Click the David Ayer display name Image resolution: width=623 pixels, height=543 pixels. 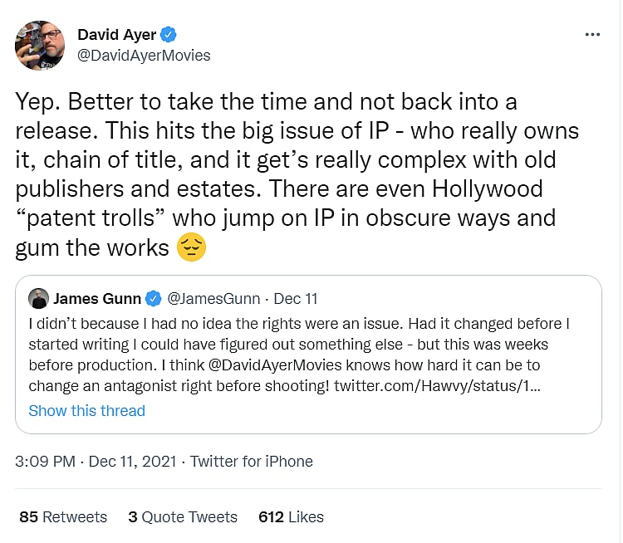tap(115, 34)
